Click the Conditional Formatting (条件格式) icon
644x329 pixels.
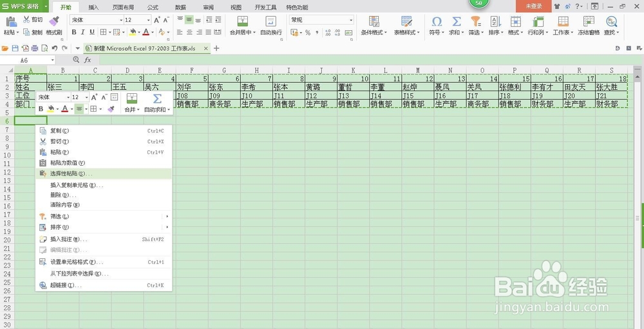(374, 21)
